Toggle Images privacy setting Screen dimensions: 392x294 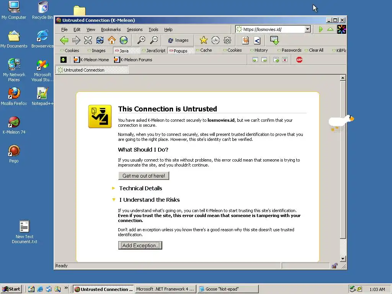pyautogui.click(x=96, y=51)
